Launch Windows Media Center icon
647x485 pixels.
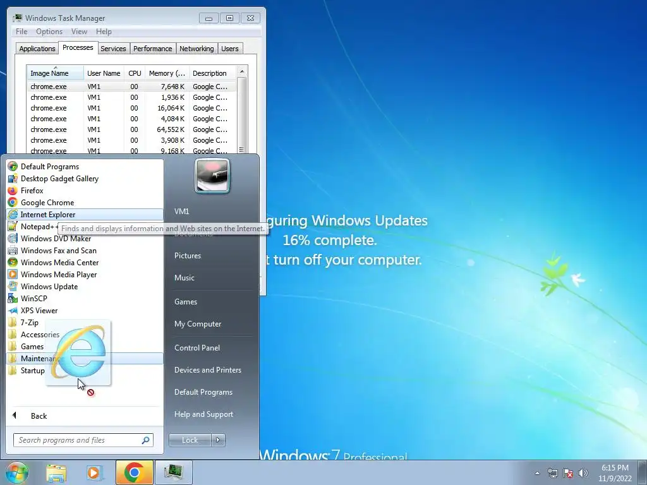pos(13,262)
